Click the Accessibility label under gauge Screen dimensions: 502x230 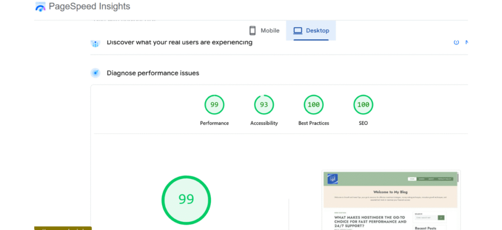pos(264,123)
